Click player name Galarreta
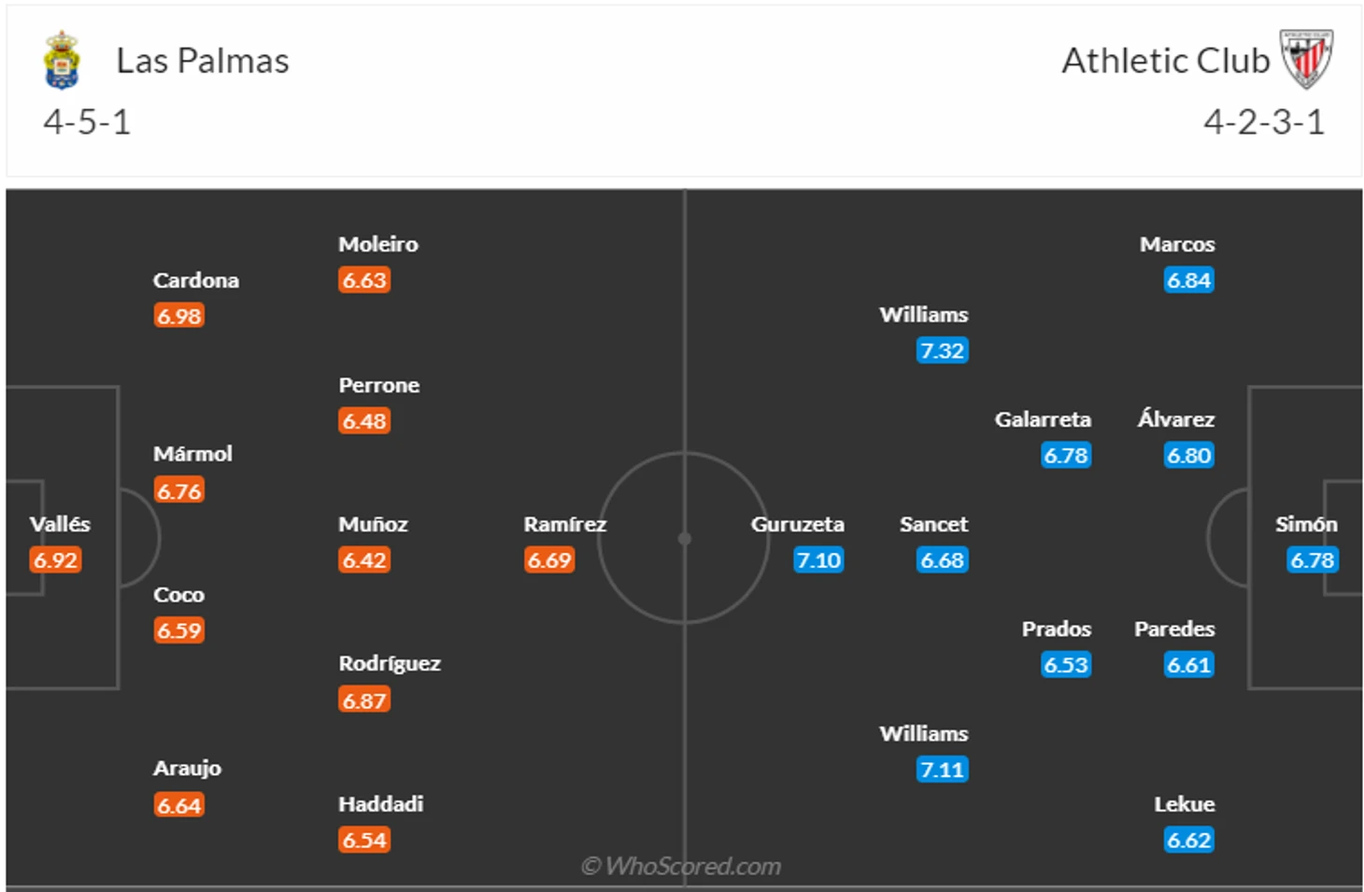 1043,419
